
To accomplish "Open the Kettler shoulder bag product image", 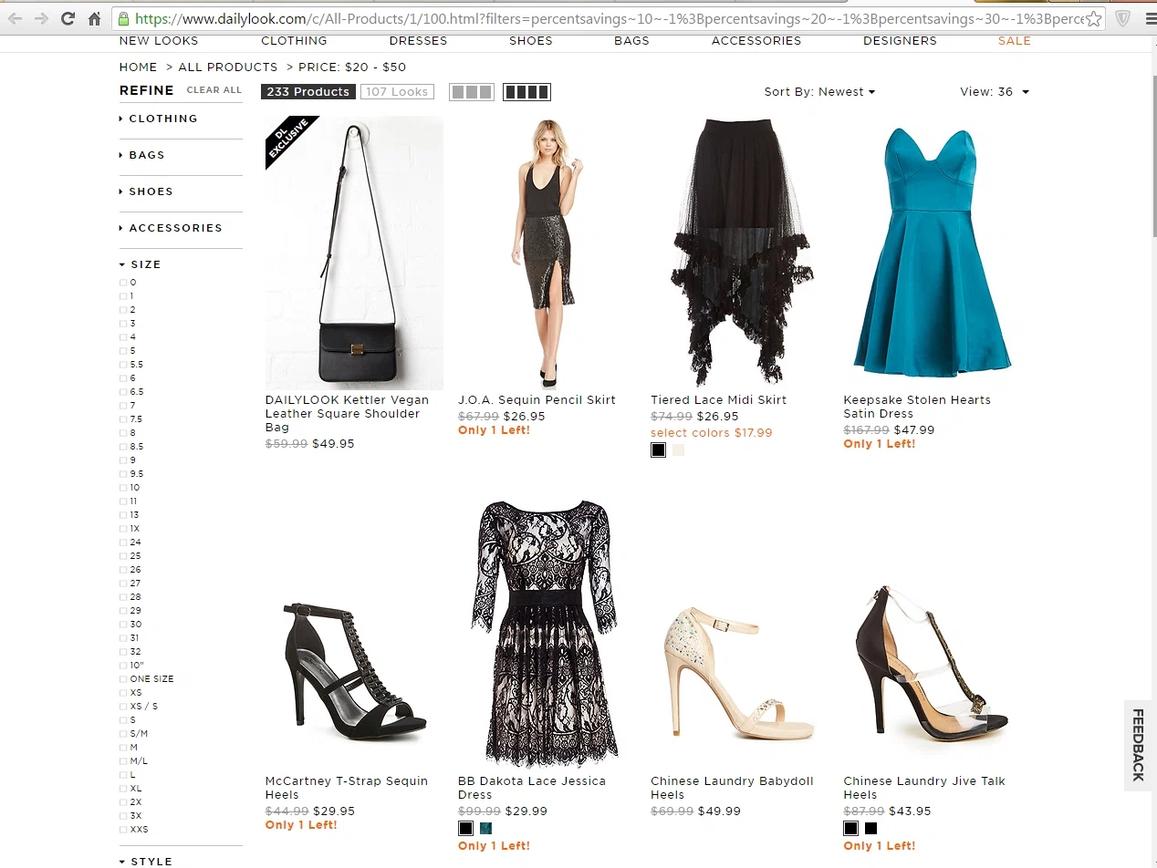I will tap(354, 253).
